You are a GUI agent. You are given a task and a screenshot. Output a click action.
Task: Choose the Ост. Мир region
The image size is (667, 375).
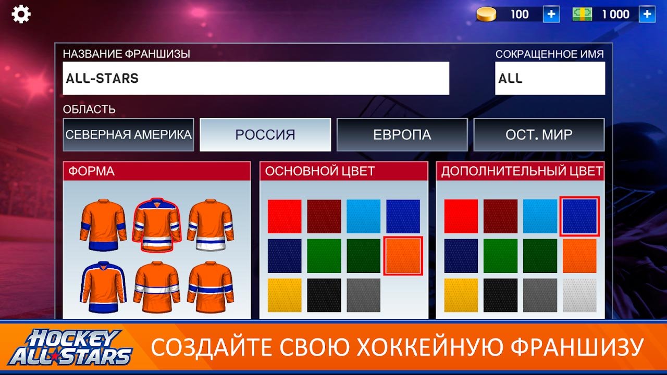pyautogui.click(x=539, y=135)
